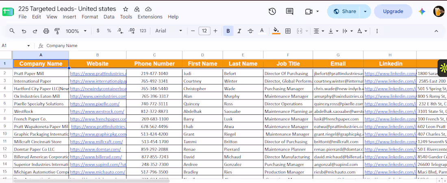The image size is (447, 183).
Task: Toggle italic formatting
Action: tap(239, 31)
